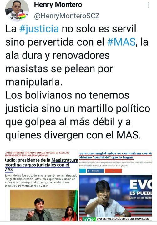The height and width of the screenshot is (225, 157).
Task: Click the Henry Montero display name
Action: pos(58,5)
